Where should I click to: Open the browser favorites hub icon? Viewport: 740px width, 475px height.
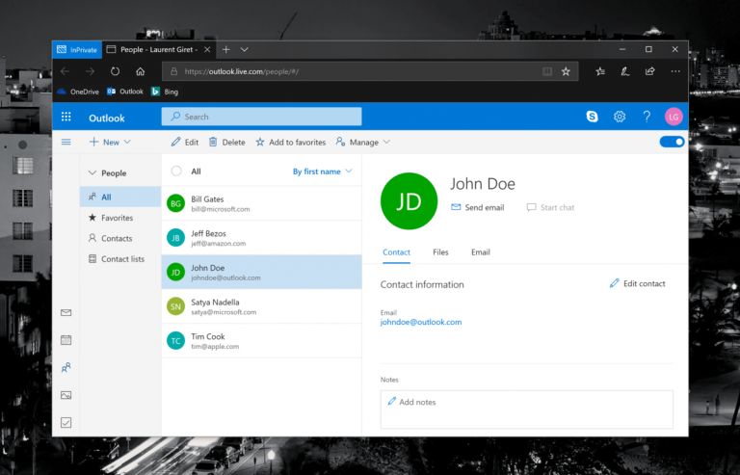coord(600,71)
